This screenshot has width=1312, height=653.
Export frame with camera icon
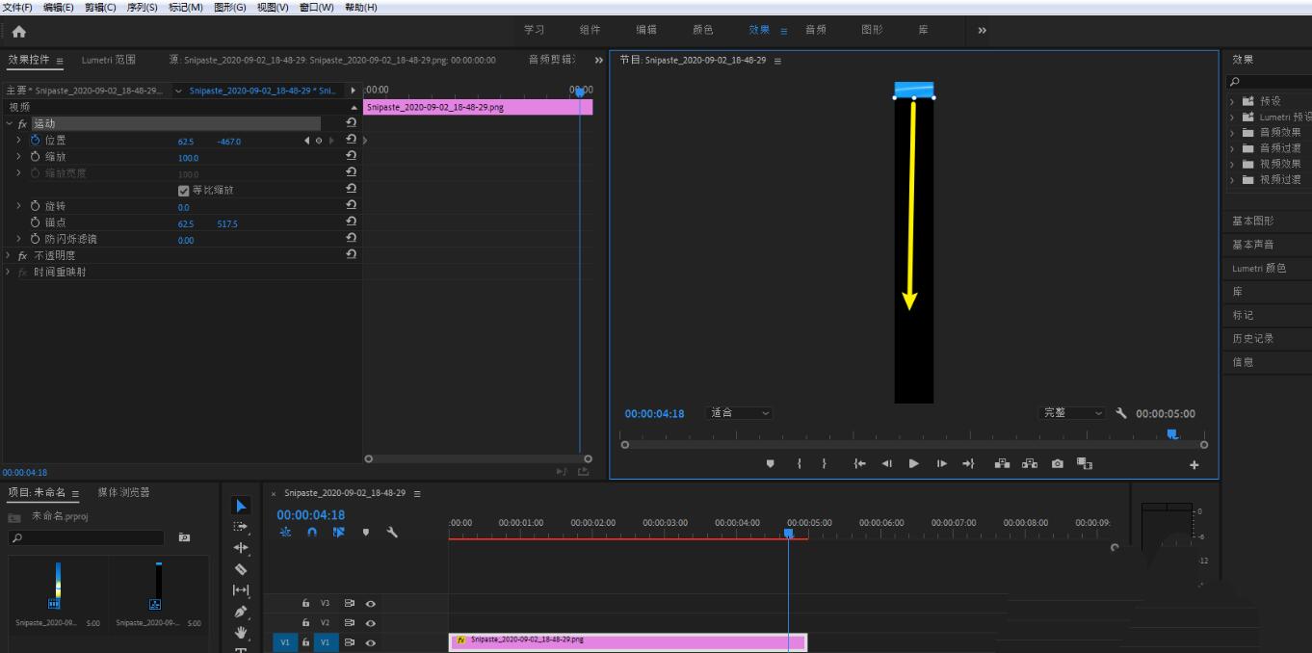click(x=1058, y=463)
